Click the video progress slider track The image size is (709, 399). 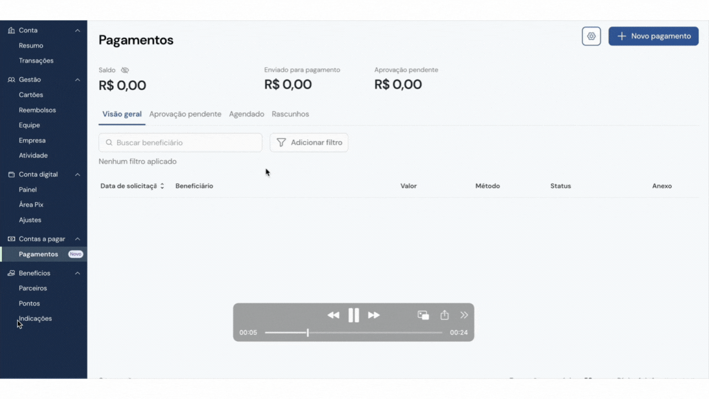pyautogui.click(x=354, y=332)
